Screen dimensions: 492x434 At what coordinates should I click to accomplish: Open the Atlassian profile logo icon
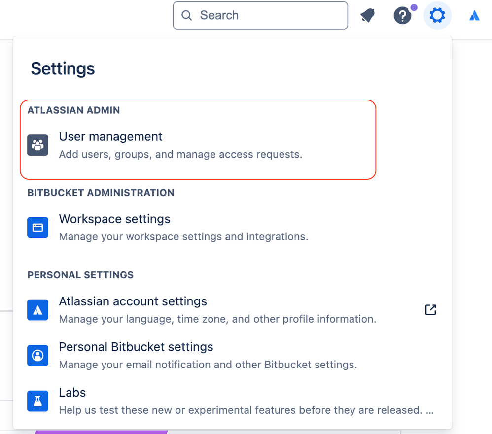click(x=474, y=15)
